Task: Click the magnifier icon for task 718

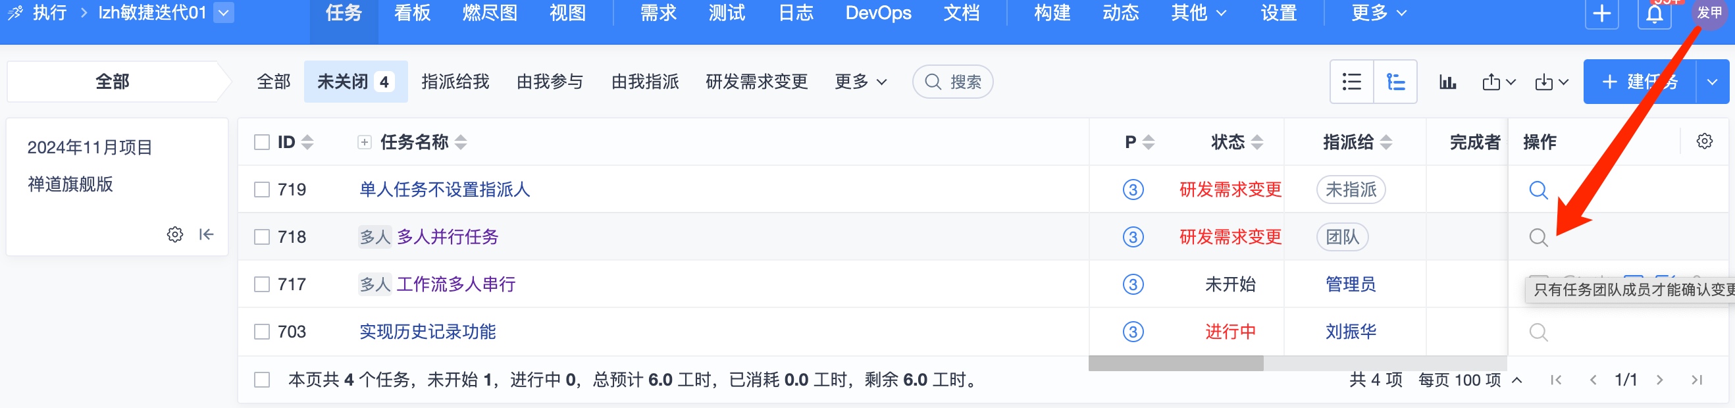Action: tap(1538, 237)
